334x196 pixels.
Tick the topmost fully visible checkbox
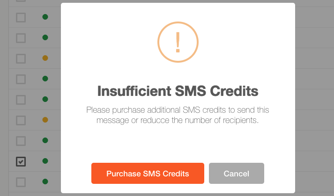click(21, 17)
